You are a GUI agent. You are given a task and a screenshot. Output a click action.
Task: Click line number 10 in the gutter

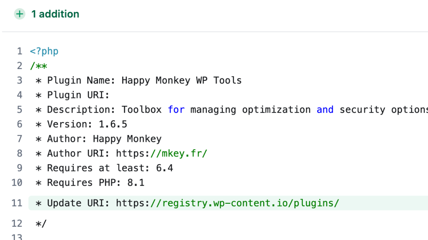coord(17,182)
